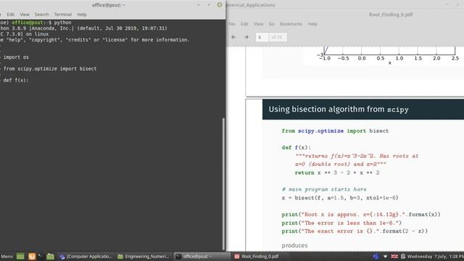
Task: Open the terminal View menu
Action: (x=25, y=14)
